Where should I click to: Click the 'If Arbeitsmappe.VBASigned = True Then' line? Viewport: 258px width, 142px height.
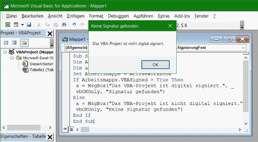coord(128,80)
